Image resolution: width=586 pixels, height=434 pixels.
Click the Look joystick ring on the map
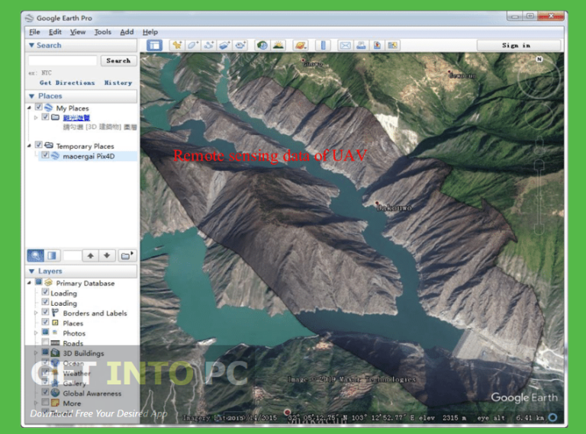pyautogui.click(x=539, y=79)
